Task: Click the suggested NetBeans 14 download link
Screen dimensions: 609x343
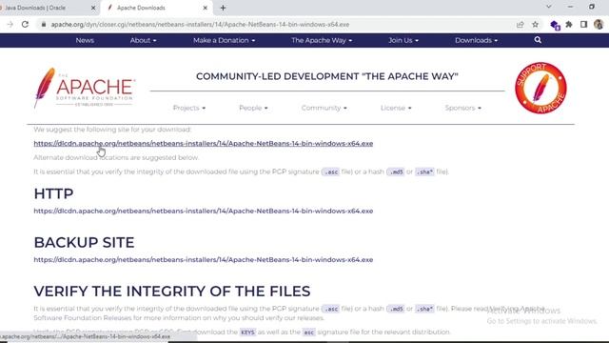Action: [x=203, y=144]
